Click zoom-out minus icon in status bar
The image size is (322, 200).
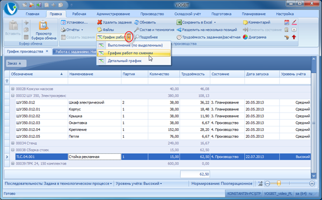(x=267, y=183)
